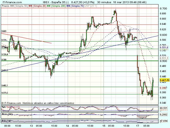Image resolution: width=170 pixels, height=128 pixels.
Task: Open the %K stochastic panel label
Action: coord(3,107)
